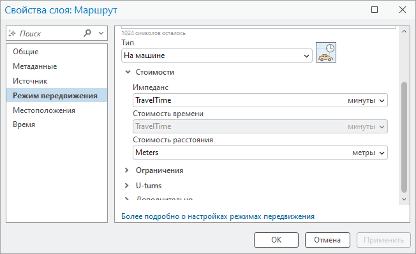This screenshot has width=416, height=254.
Task: Close the Свойства слоя dialog
Action: coord(403,10)
